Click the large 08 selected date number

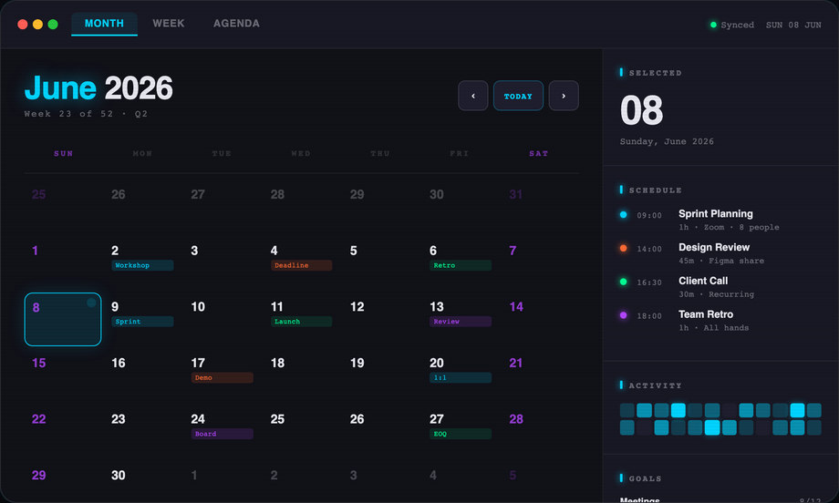pos(641,110)
